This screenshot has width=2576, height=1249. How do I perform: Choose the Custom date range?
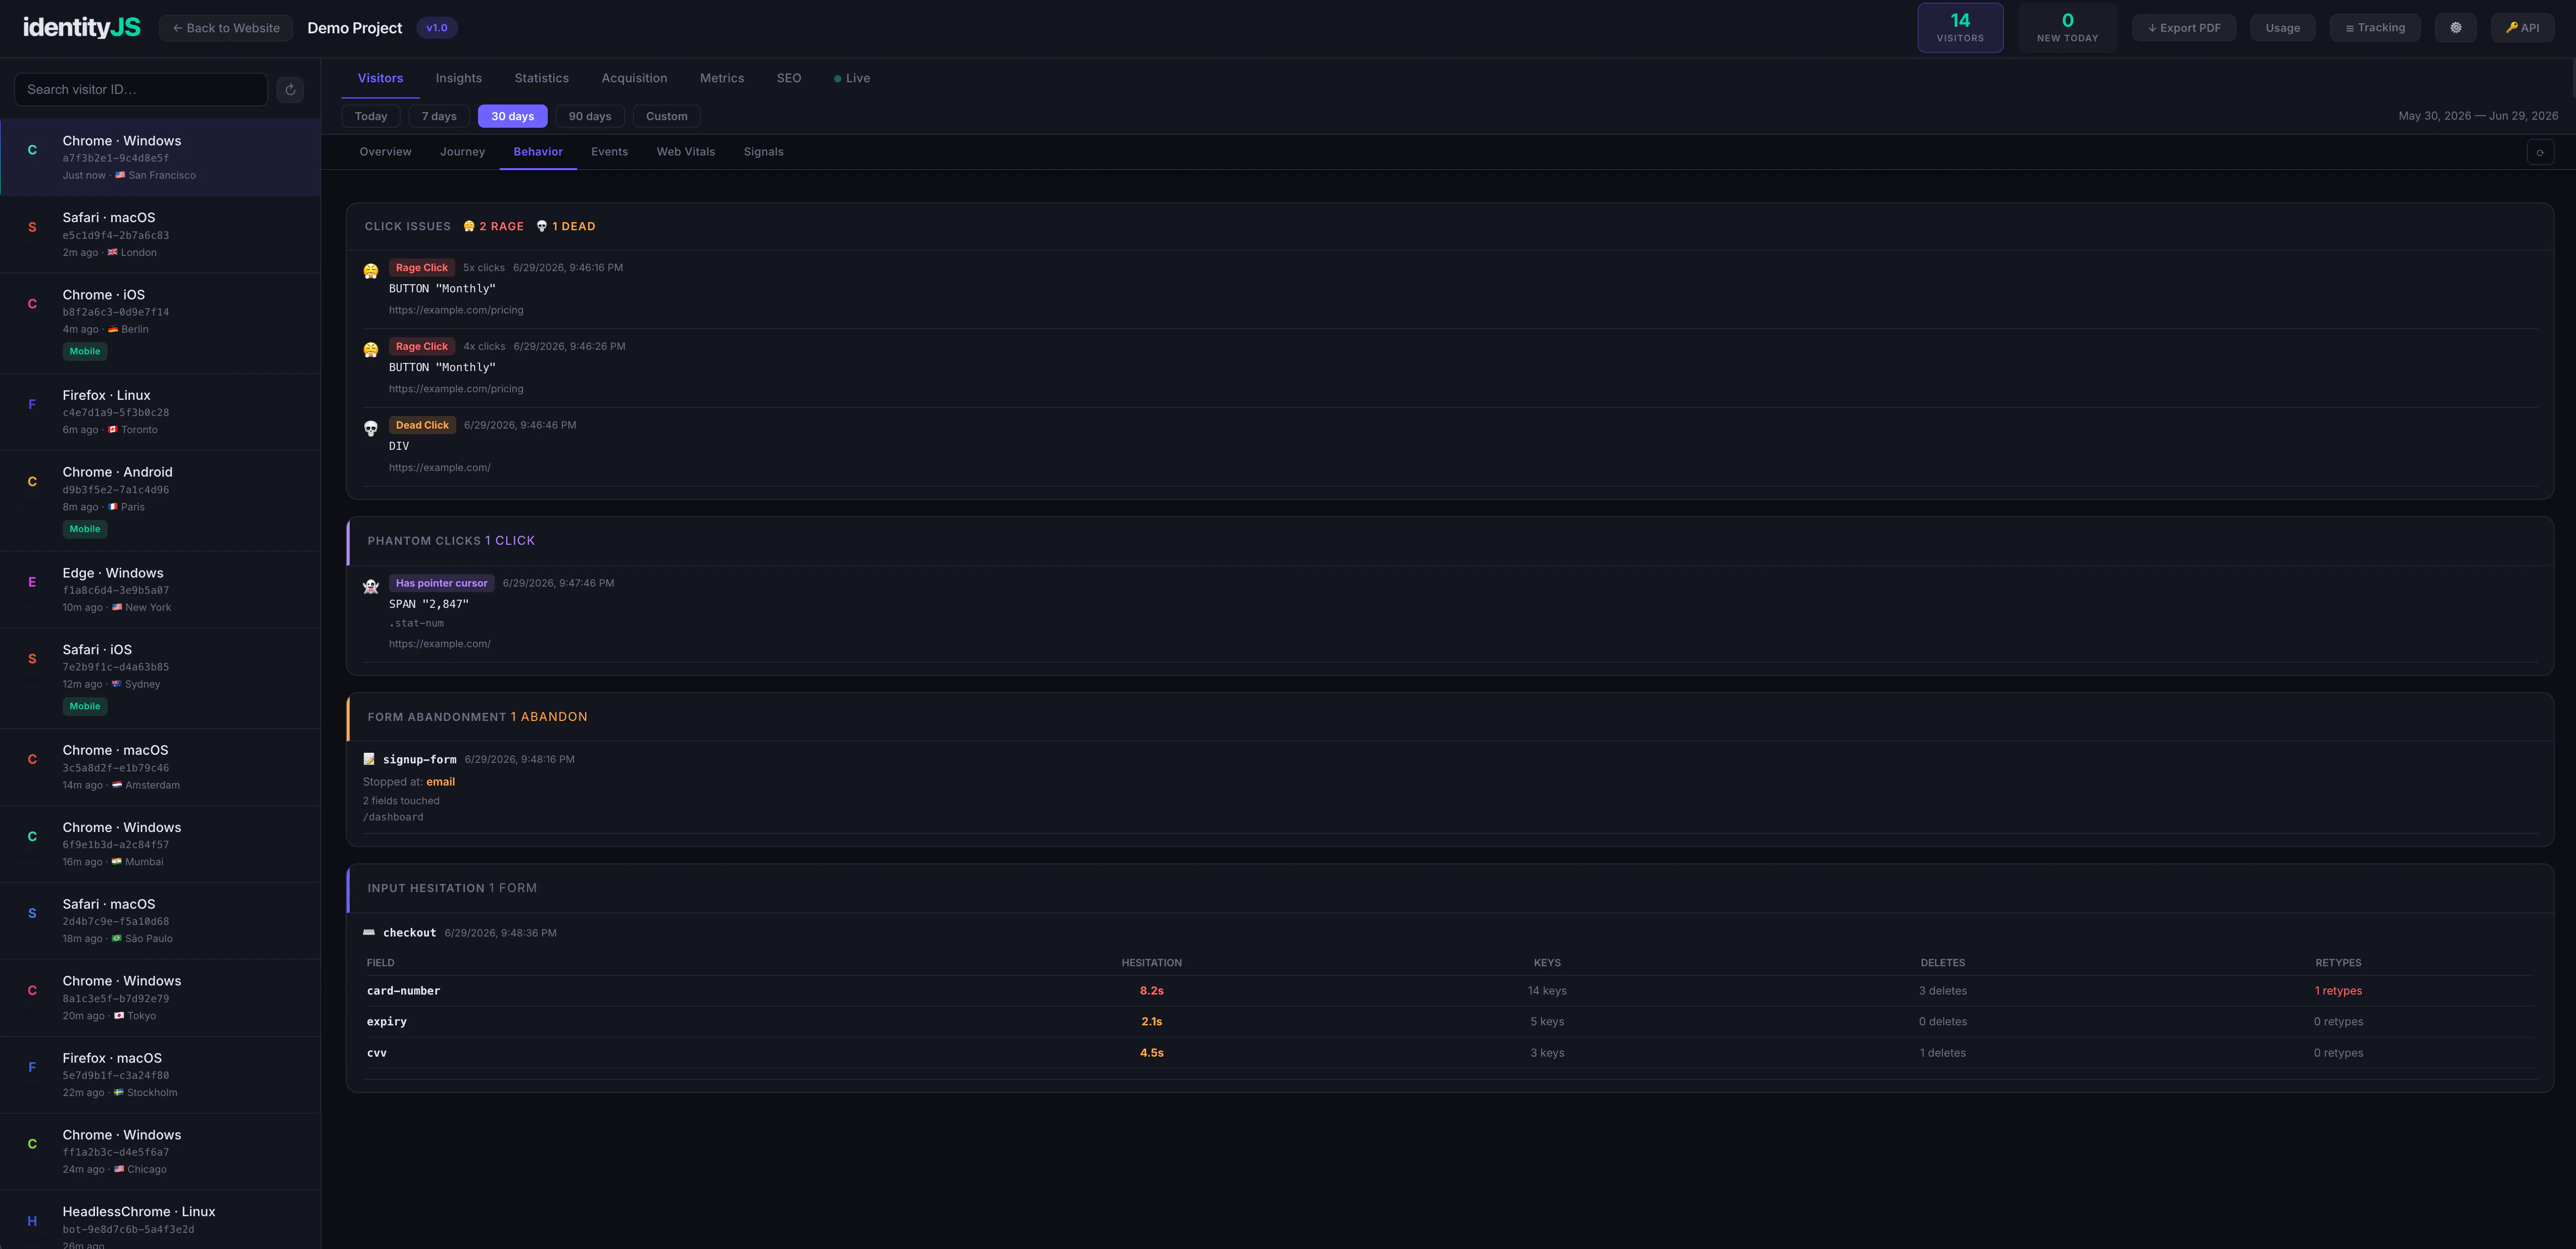(667, 116)
